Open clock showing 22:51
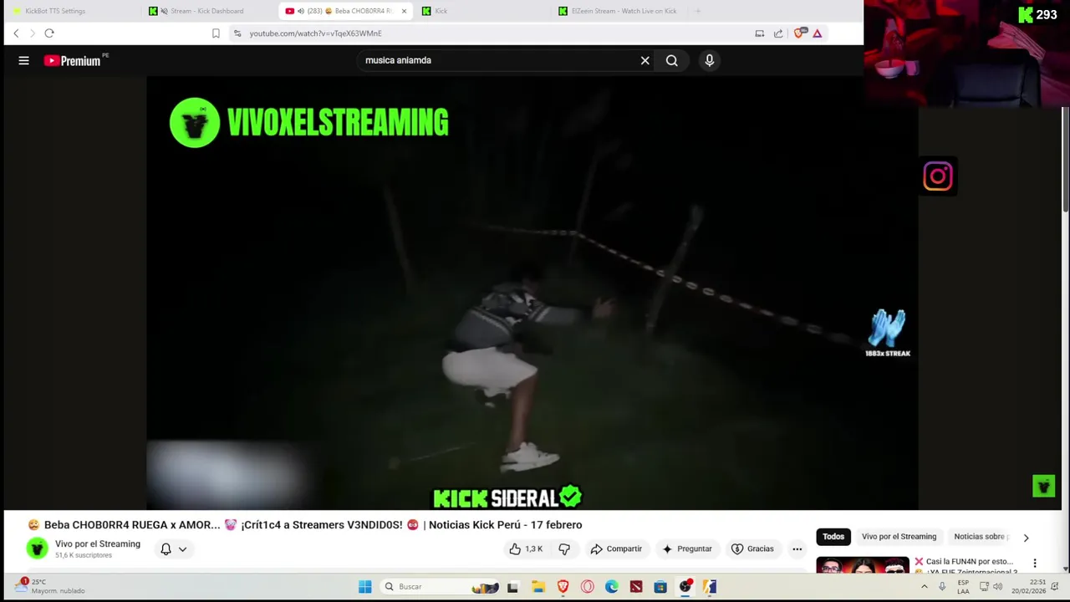The width and height of the screenshot is (1070, 602). 1028,587
